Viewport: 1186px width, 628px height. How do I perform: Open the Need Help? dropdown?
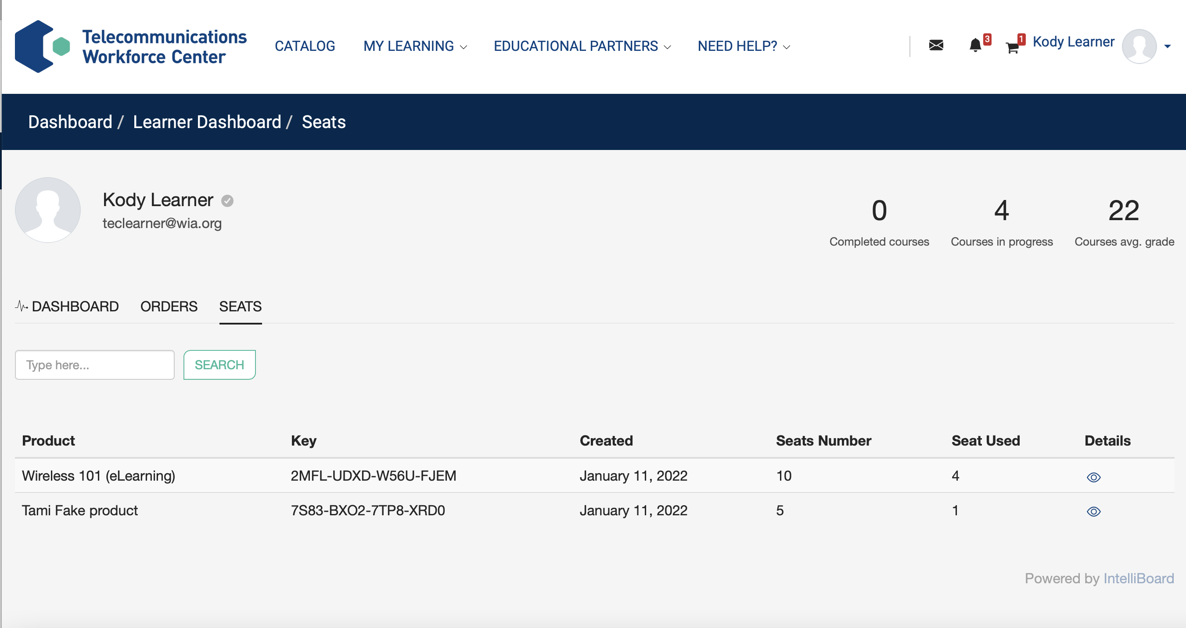point(744,46)
